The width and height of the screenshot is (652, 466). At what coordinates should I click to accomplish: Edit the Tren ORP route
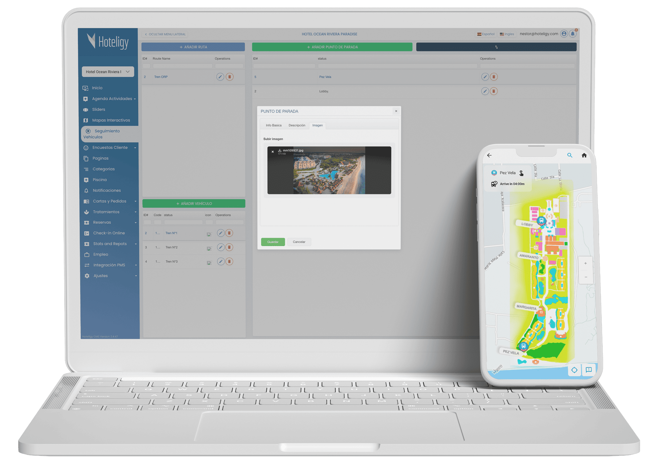pyautogui.click(x=220, y=77)
